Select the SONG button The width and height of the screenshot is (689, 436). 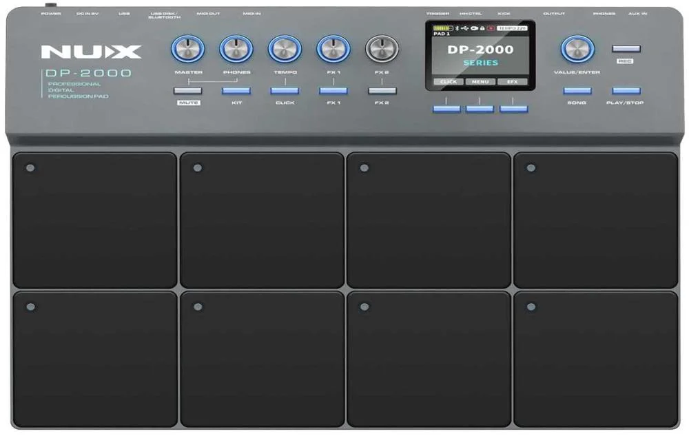[577, 91]
